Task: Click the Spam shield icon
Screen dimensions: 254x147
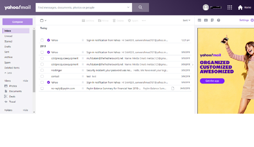Action: 129,20
